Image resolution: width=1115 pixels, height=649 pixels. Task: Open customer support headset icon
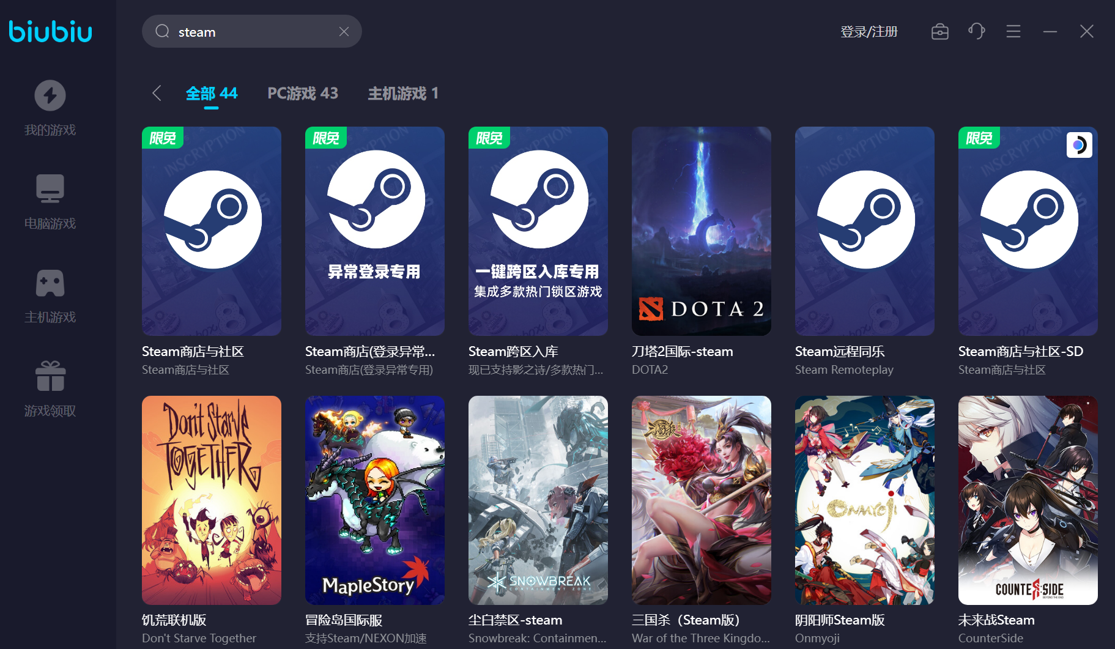pyautogui.click(x=977, y=31)
